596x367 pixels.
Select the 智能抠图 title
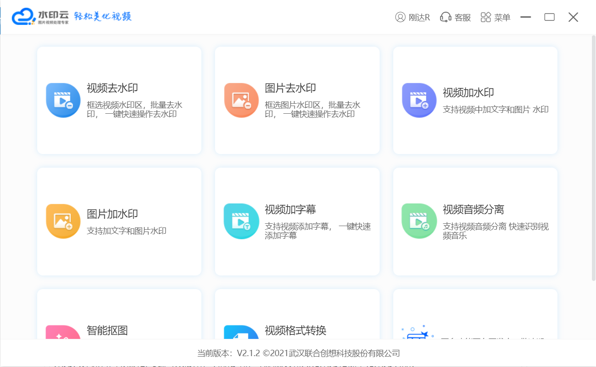coord(107,330)
